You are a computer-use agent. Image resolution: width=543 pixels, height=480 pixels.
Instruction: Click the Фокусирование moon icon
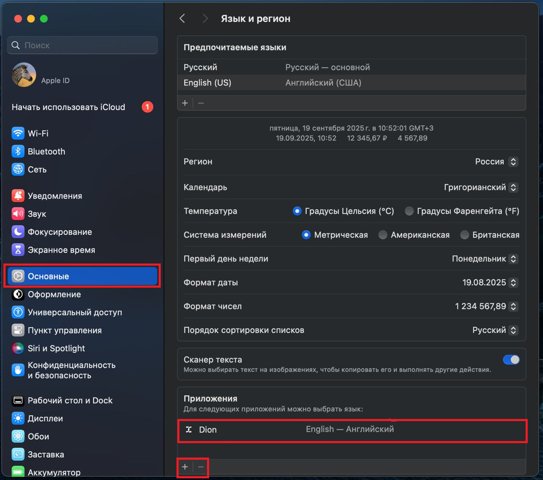18,232
